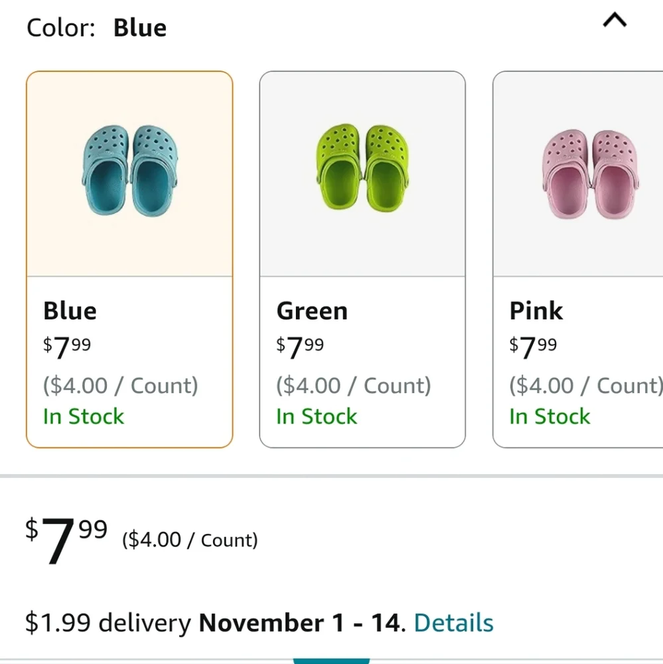Click "In Stock" under the Pink option
The height and width of the screenshot is (664, 663).
point(550,416)
